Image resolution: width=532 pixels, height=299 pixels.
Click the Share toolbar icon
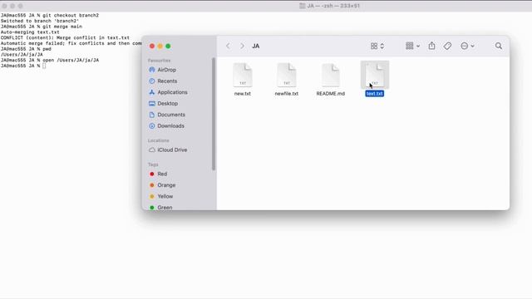tap(431, 46)
